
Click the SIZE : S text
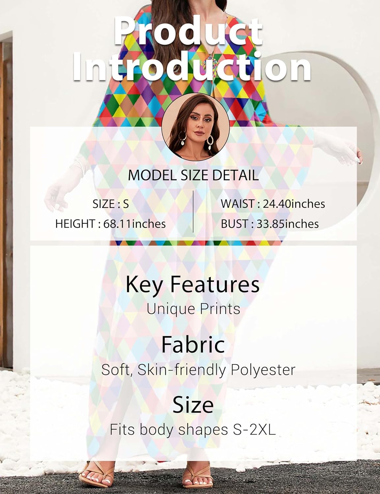point(111,204)
